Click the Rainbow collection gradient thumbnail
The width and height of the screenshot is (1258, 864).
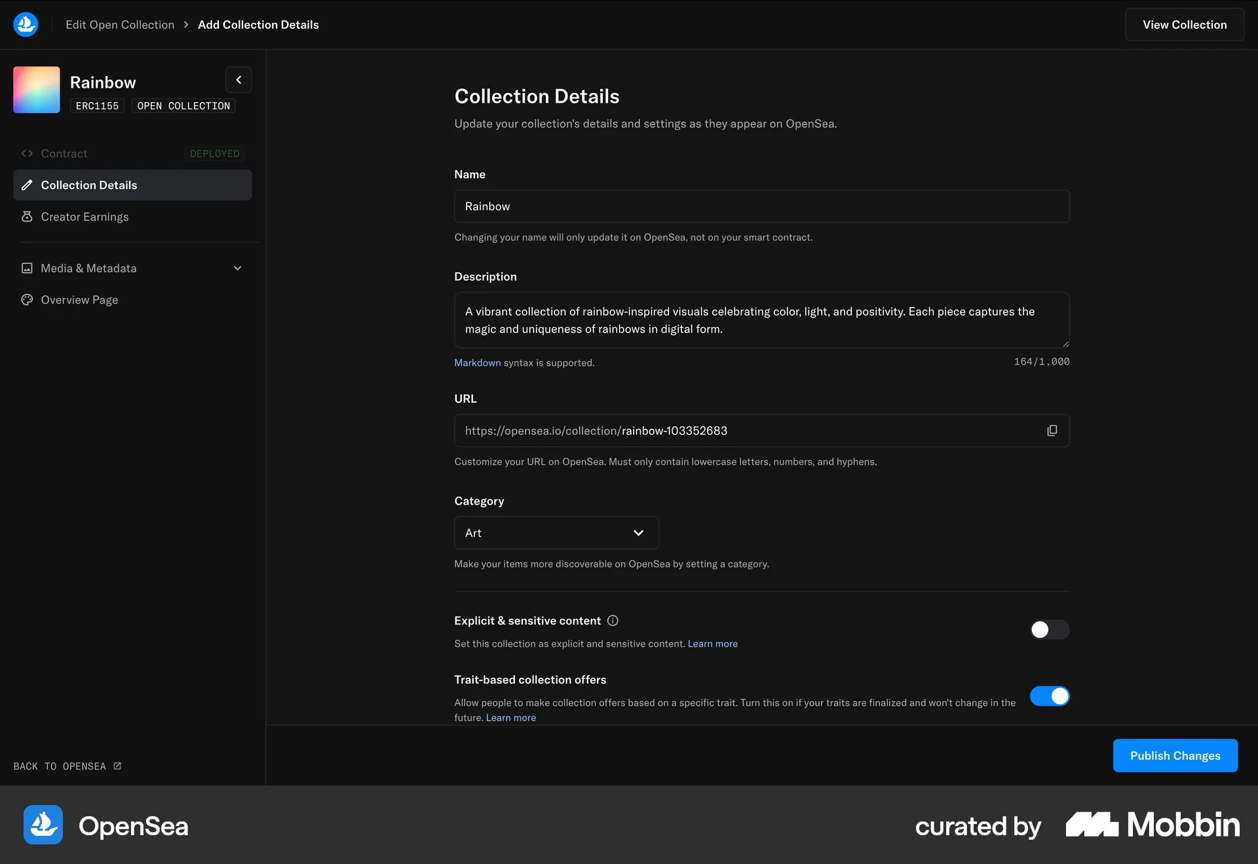pyautogui.click(x=37, y=90)
